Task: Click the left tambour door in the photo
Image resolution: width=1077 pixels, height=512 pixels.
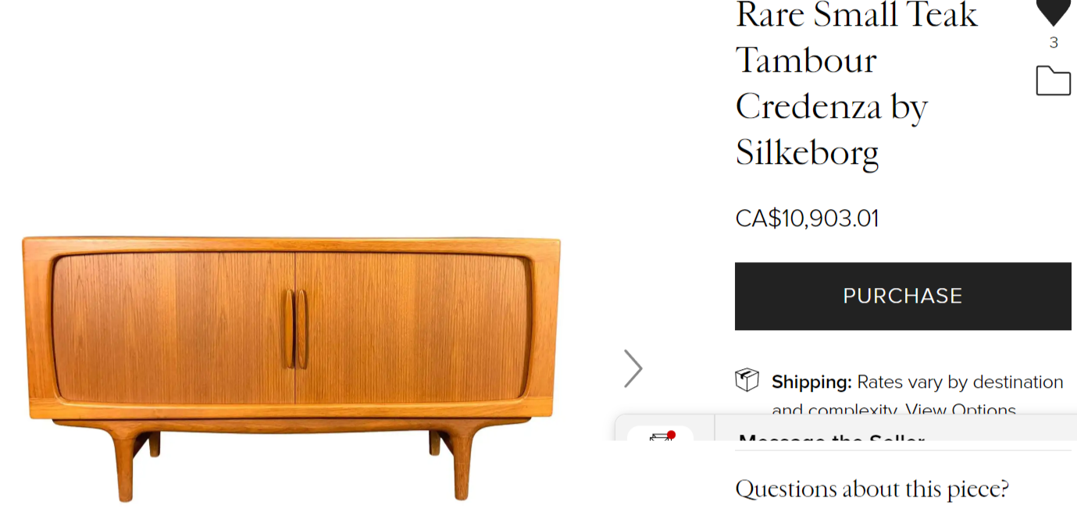Action: coord(173,327)
